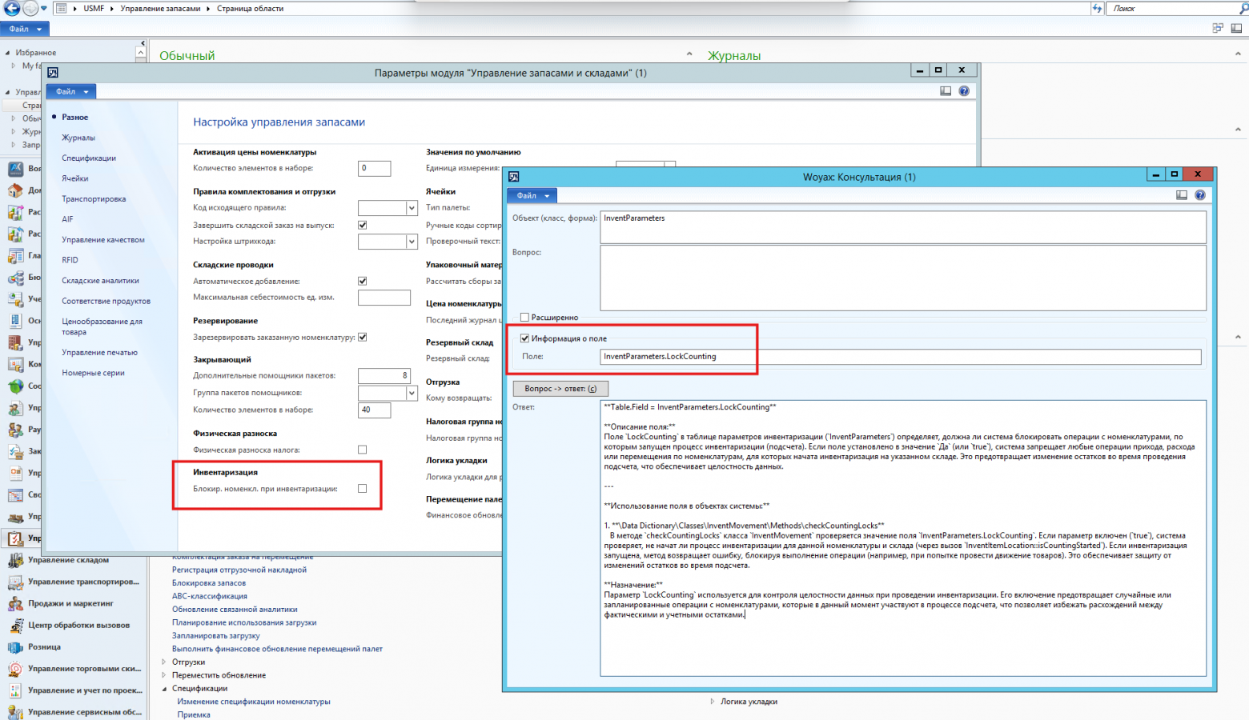Collapse the navigation pane with the chevron
The height and width of the screenshot is (720, 1249).
click(143, 44)
